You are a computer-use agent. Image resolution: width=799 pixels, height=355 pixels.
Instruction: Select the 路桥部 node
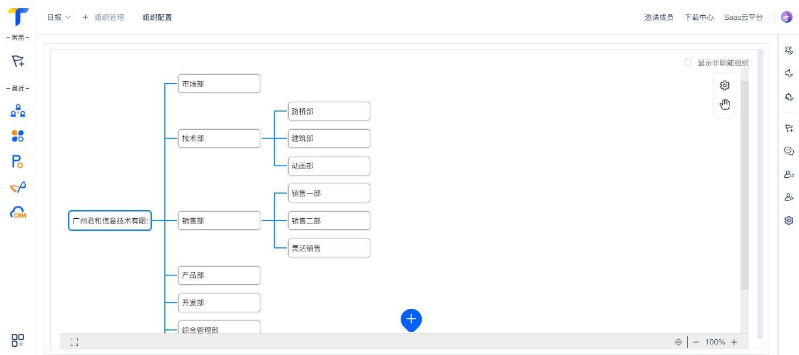click(329, 111)
